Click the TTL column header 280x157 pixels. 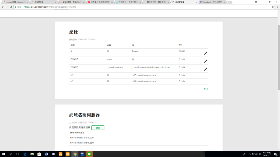181,46
